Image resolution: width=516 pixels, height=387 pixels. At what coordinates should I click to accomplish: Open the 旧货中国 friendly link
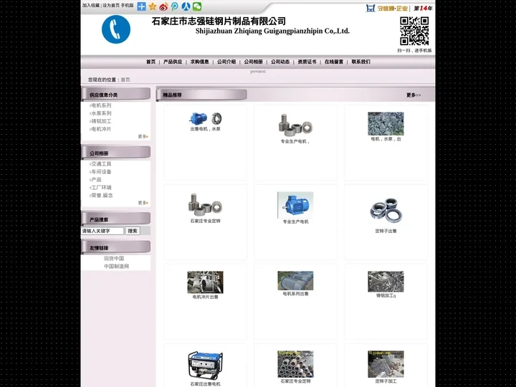pyautogui.click(x=114, y=258)
